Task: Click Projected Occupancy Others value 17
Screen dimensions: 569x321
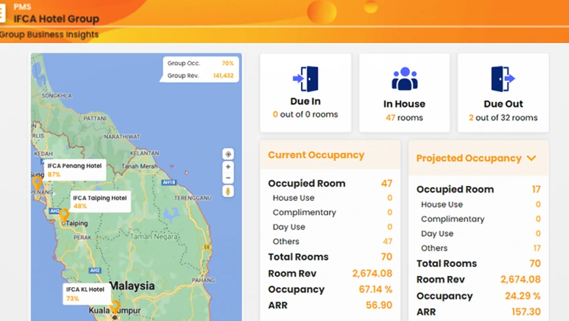Action: pos(537,248)
